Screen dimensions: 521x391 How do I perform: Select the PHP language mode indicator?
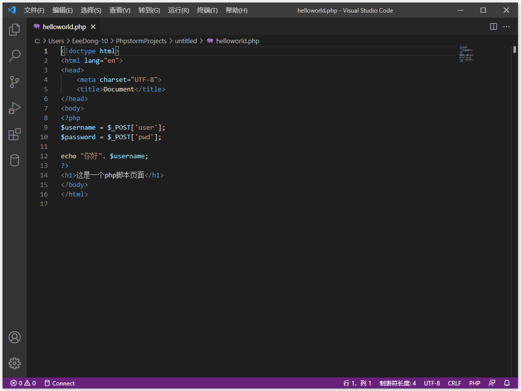(x=475, y=383)
